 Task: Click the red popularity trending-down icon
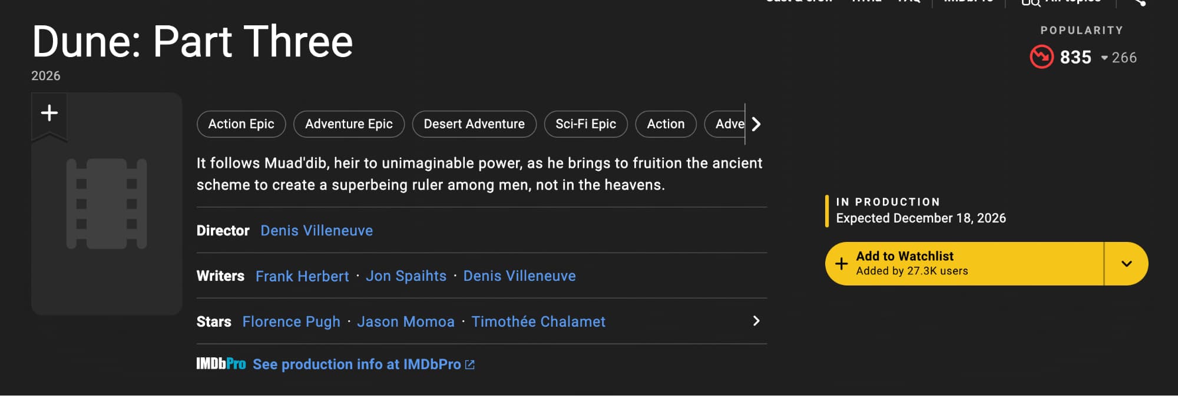coord(1041,57)
